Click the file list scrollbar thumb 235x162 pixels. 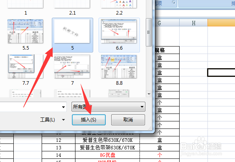pos(149,32)
